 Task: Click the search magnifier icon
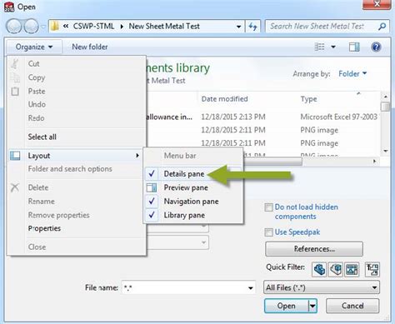coord(382,27)
